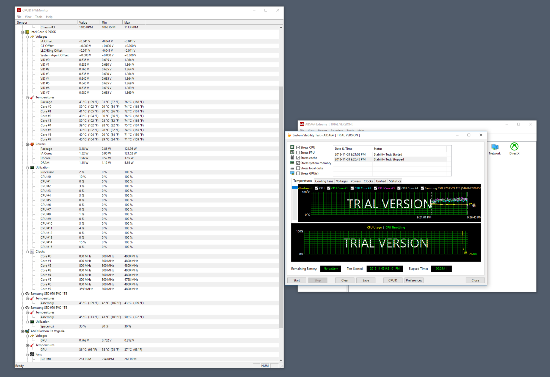Click the AMD Radeon RX Vega 64 icon
The width and height of the screenshot is (550, 377).
pyautogui.click(x=27, y=331)
